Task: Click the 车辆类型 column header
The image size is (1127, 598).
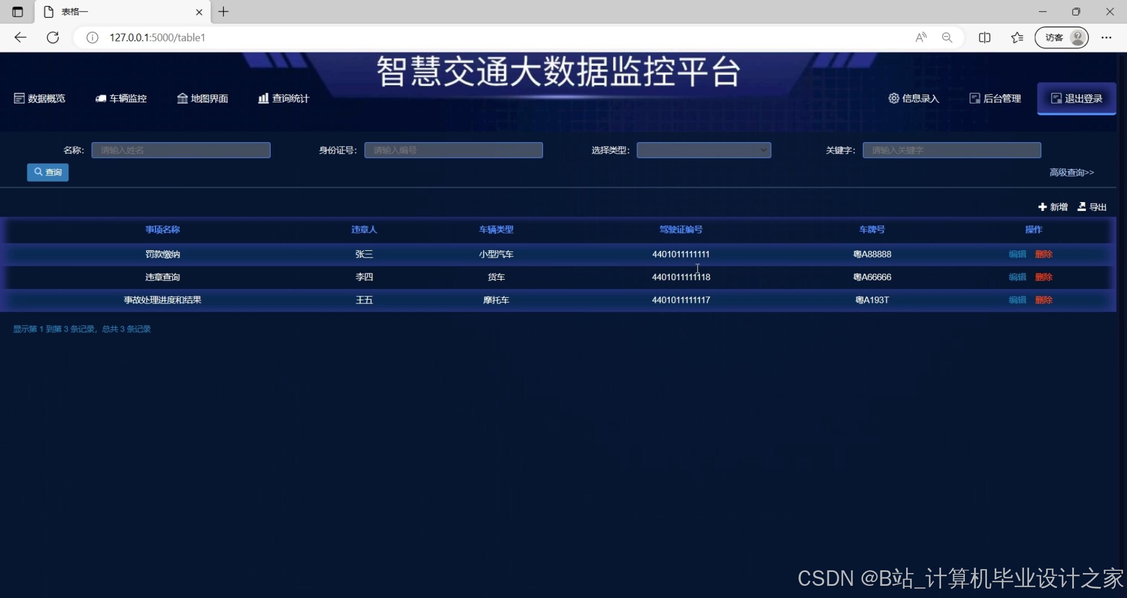Action: click(x=496, y=229)
